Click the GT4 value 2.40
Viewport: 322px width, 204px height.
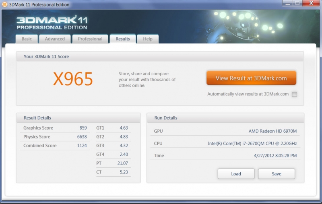click(x=124, y=155)
